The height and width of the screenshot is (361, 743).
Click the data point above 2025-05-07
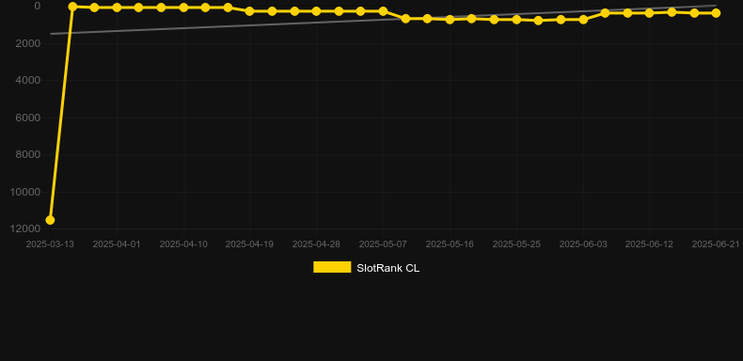pos(383,11)
